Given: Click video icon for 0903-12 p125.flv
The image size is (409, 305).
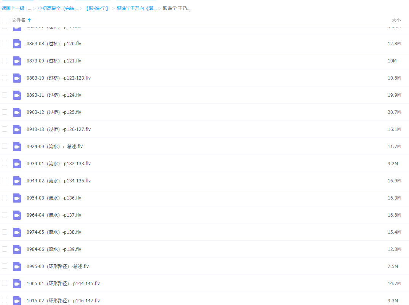Looking at the screenshot, I should 17,112.
